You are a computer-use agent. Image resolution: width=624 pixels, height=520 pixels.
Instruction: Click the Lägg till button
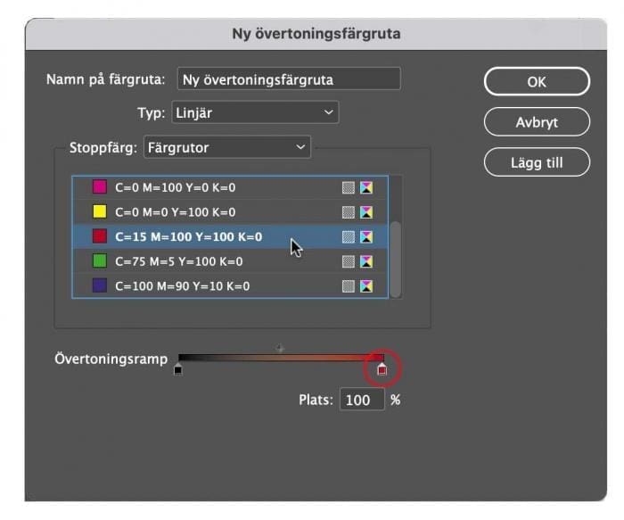(537, 162)
